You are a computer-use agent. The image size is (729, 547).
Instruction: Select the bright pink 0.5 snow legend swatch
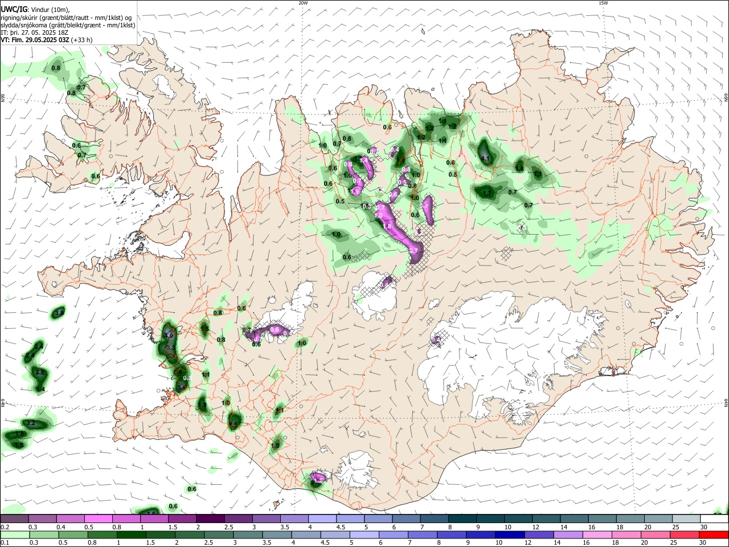[98, 519]
